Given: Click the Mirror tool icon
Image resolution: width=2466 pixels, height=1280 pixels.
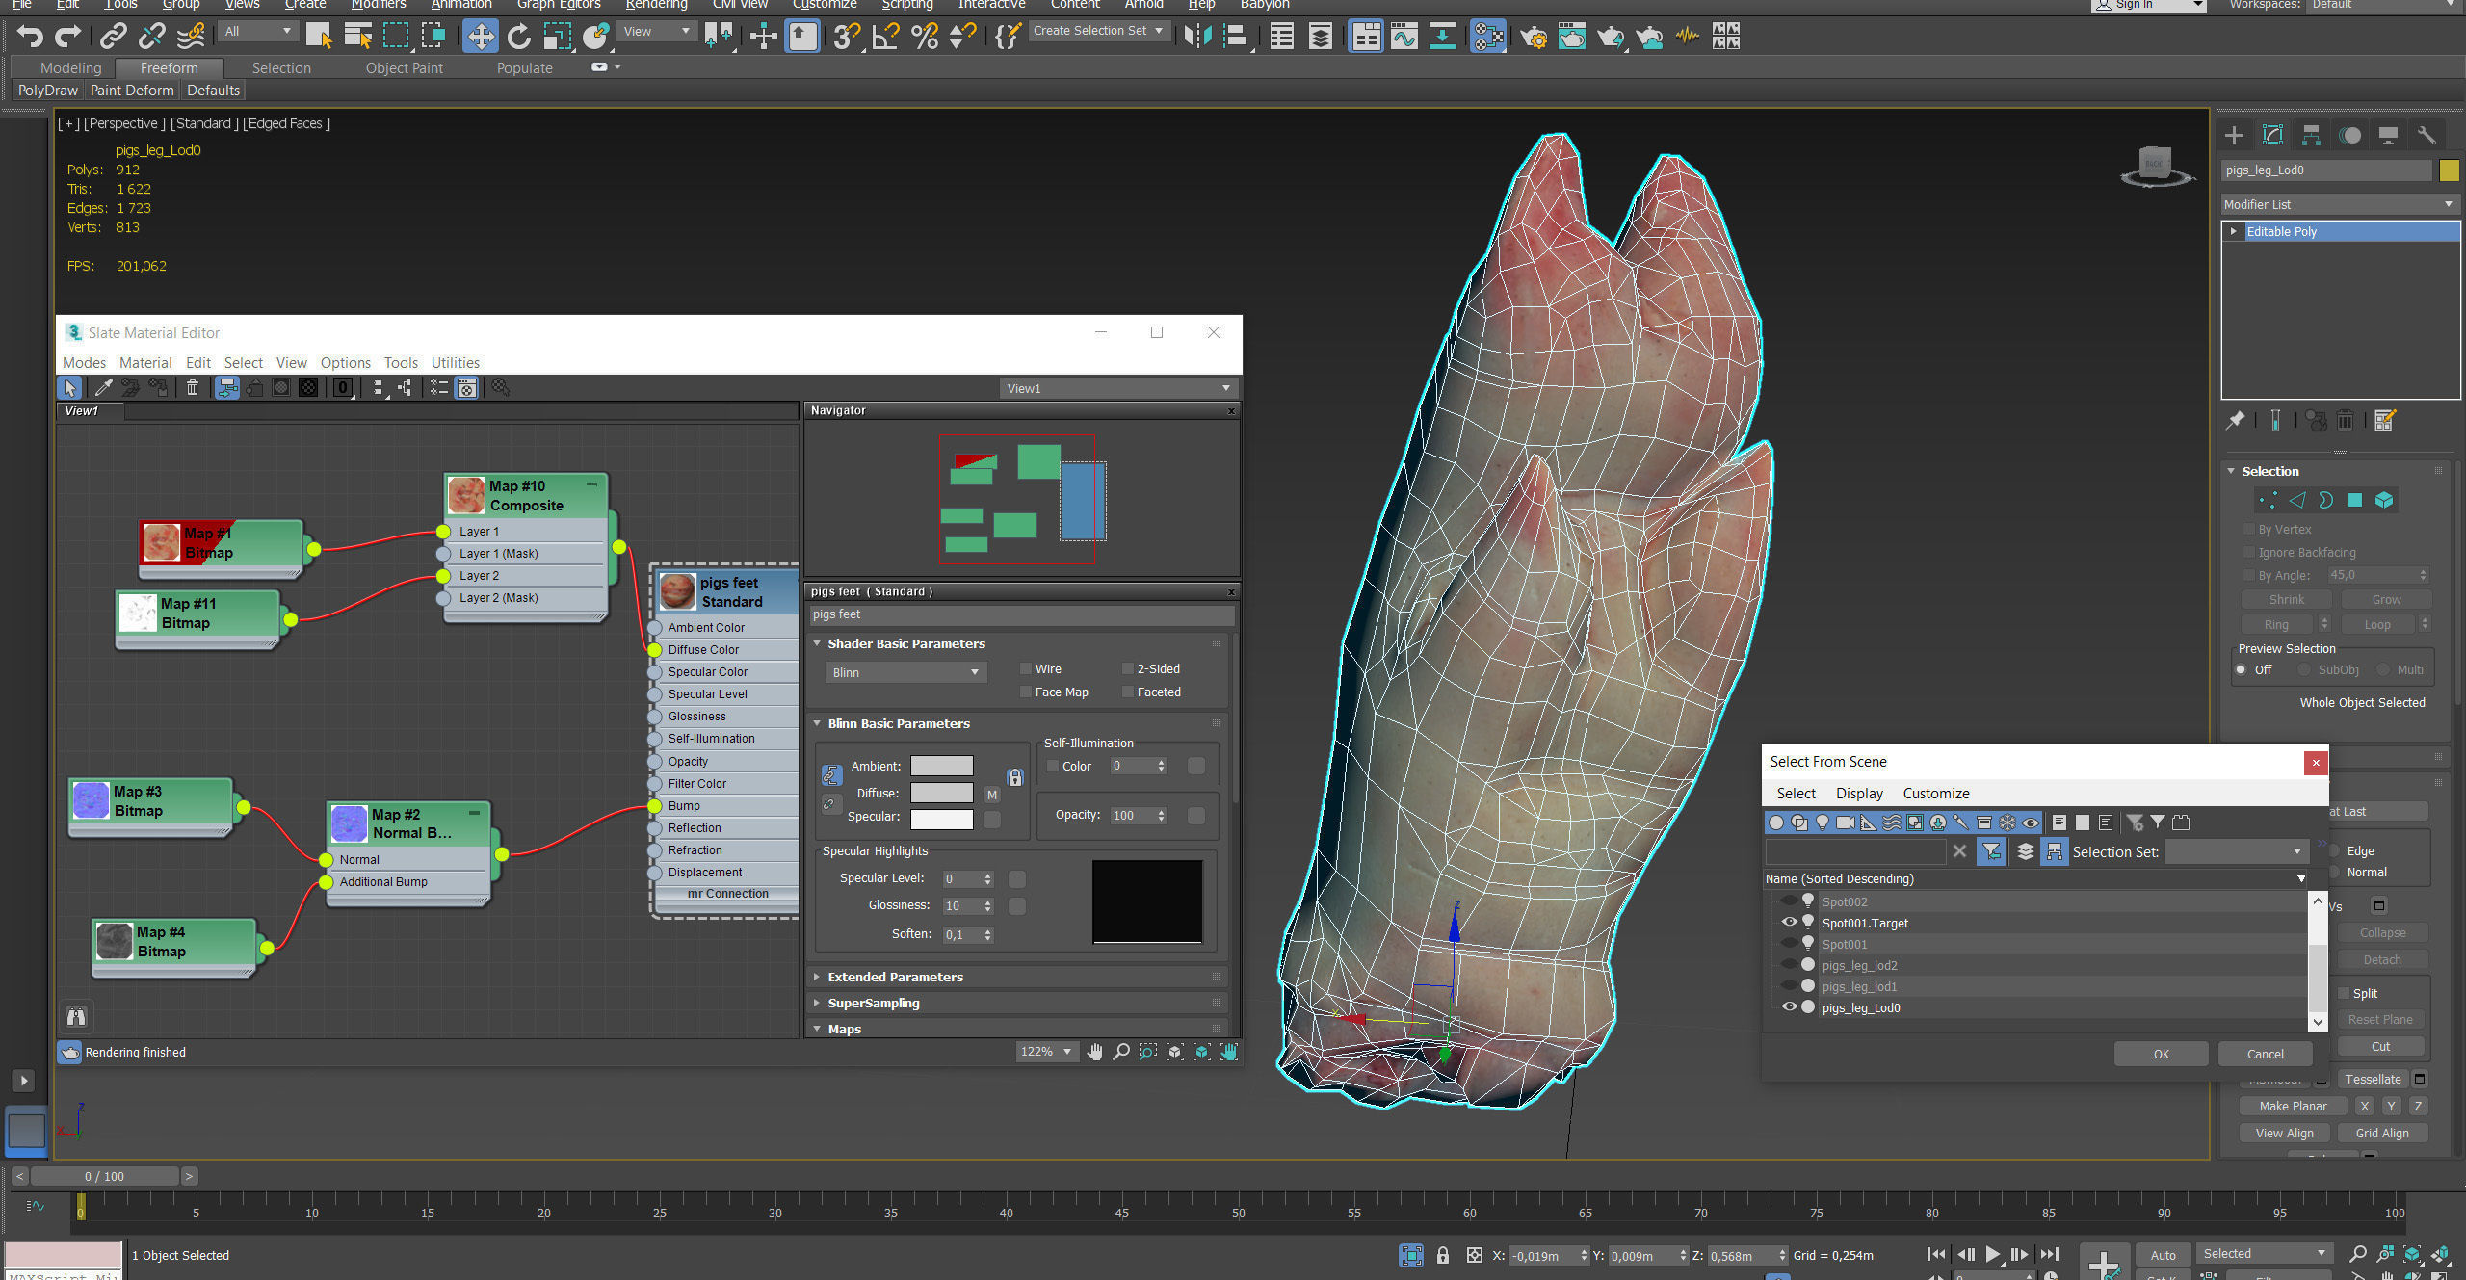Looking at the screenshot, I should click(x=1197, y=37).
